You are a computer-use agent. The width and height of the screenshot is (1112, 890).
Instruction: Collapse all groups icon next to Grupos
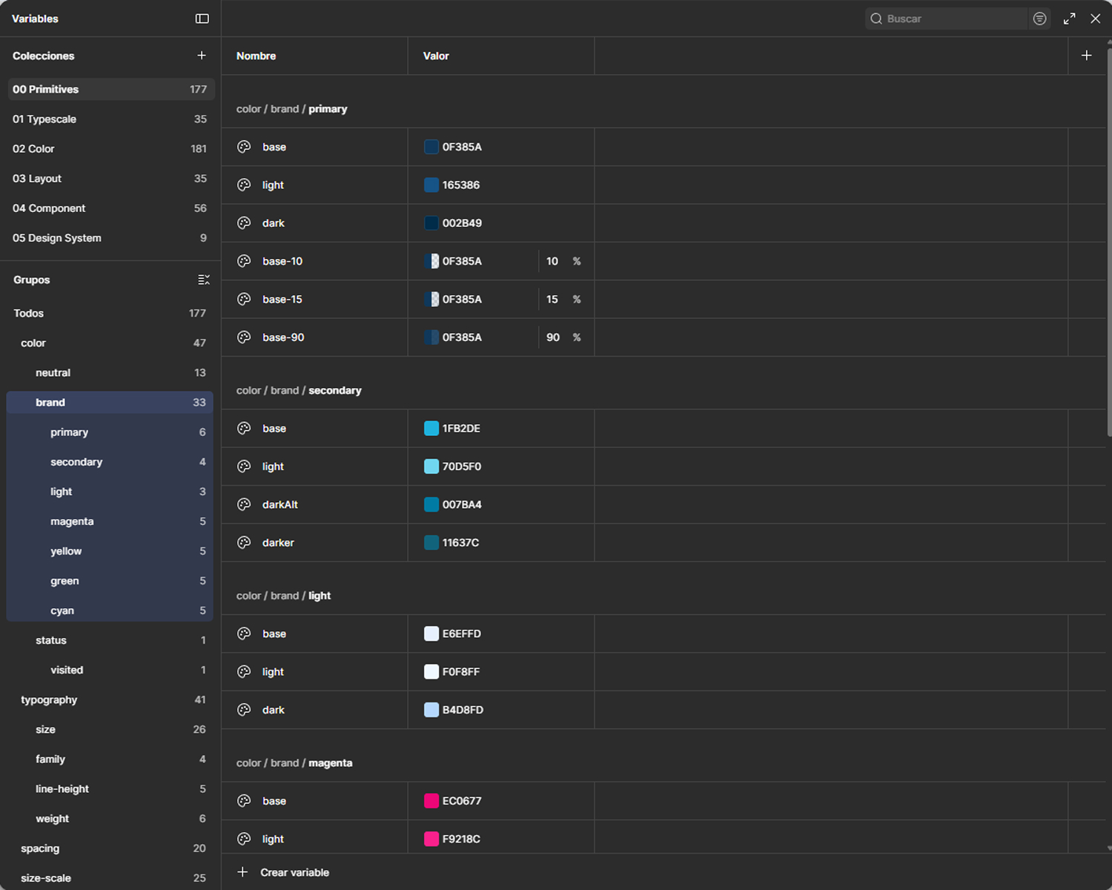[x=204, y=280]
